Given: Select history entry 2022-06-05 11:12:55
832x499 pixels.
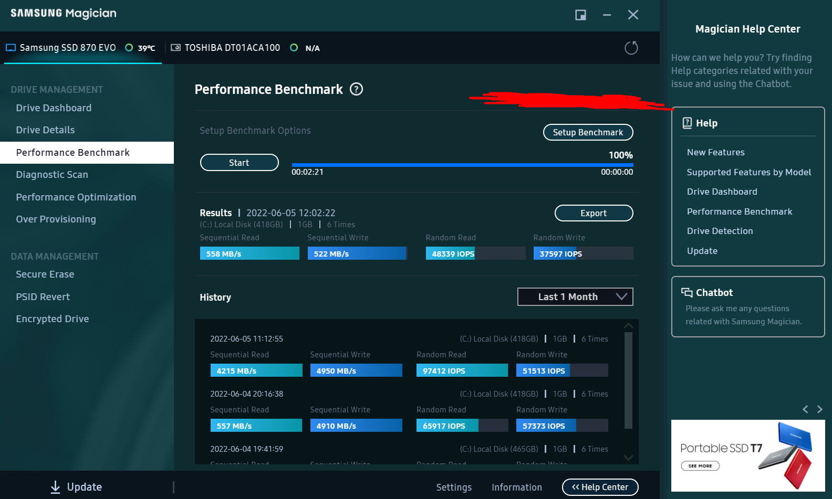Looking at the screenshot, I should click(247, 339).
